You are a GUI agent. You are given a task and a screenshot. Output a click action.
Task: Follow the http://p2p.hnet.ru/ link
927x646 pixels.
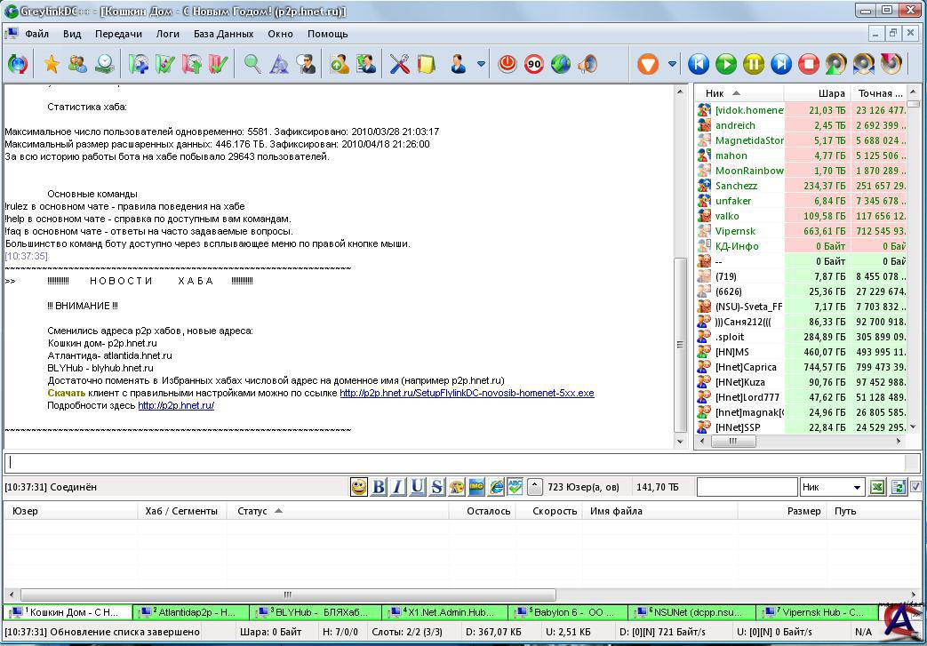pyautogui.click(x=176, y=405)
